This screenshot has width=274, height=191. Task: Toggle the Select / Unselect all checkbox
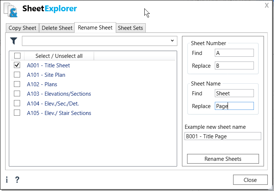(x=17, y=56)
